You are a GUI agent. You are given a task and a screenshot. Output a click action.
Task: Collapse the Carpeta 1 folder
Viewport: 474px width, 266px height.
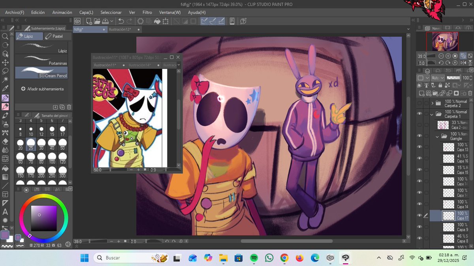point(433,114)
